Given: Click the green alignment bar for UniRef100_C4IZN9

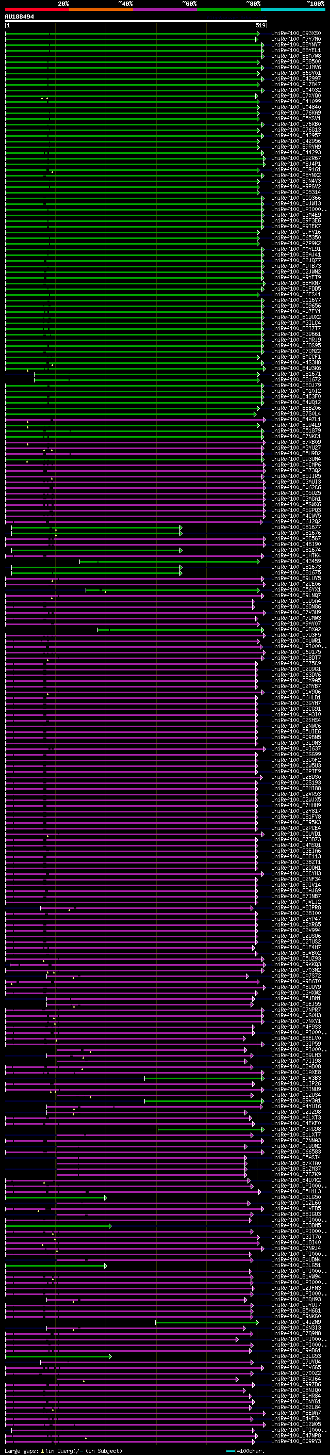Looking at the screenshot, I should point(206,1322).
